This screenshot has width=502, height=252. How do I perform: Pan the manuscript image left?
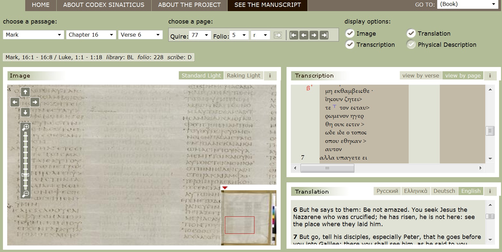[x=15, y=102]
